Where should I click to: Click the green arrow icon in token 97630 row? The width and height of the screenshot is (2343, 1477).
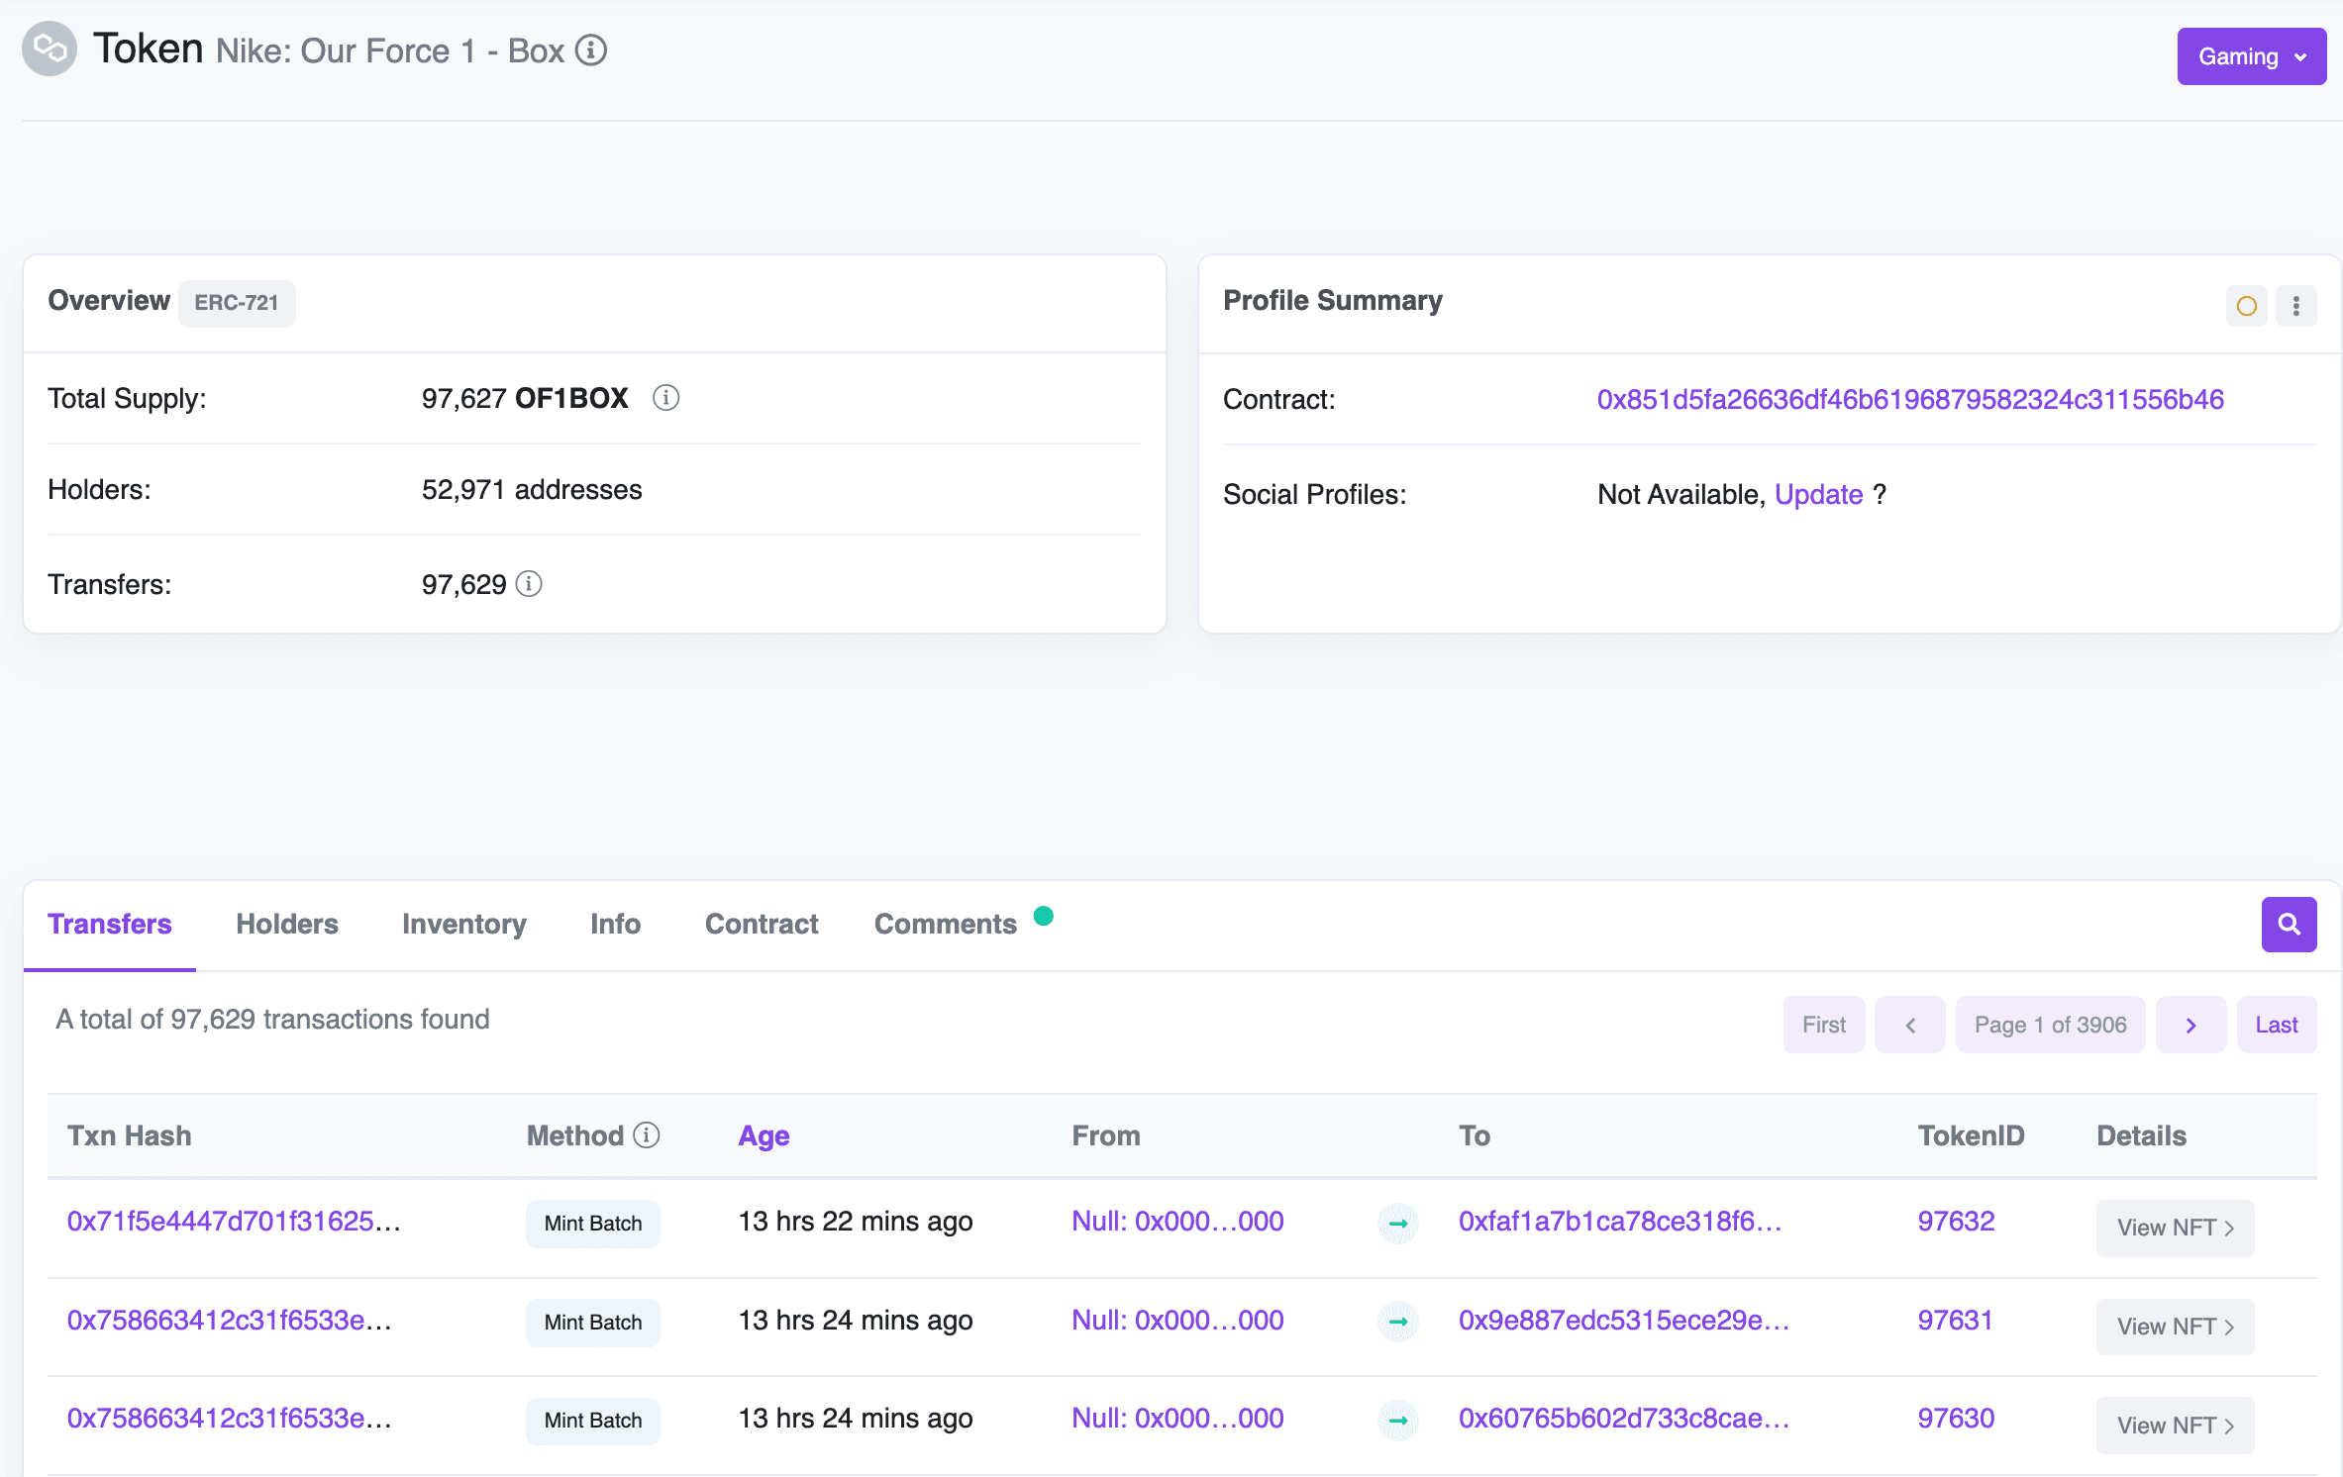[x=1397, y=1421]
